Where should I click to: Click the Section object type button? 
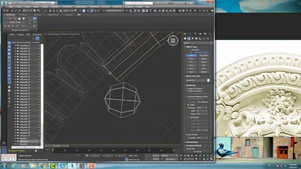point(204,72)
